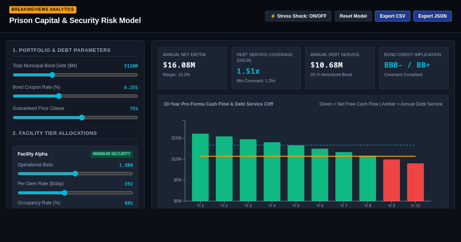Click the Covenant Compliant text
Viewport: 461px width, 242px height.
click(x=403, y=75)
